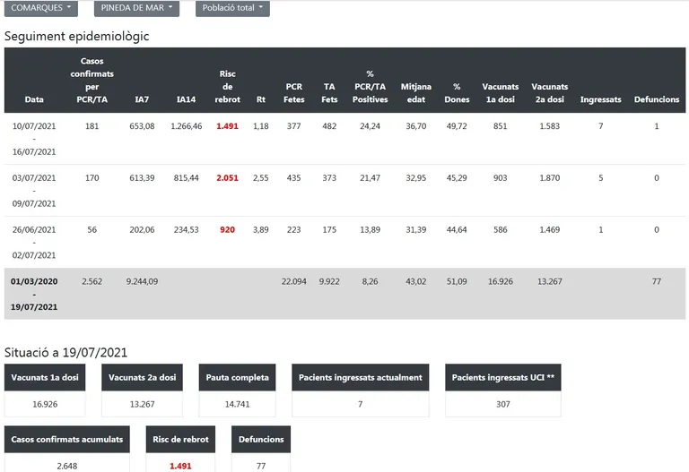Click the Defuncions column header

click(657, 99)
